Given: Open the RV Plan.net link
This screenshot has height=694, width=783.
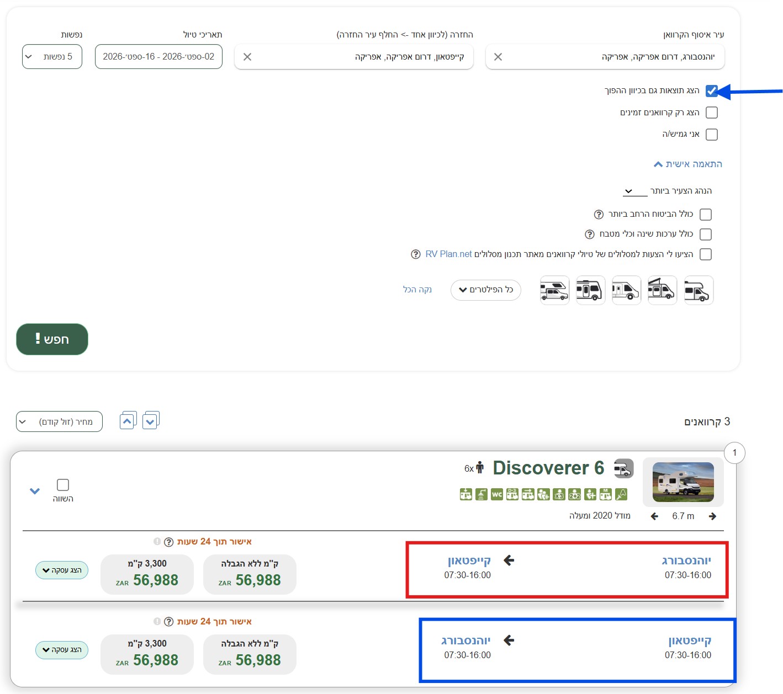Looking at the screenshot, I should (x=448, y=254).
